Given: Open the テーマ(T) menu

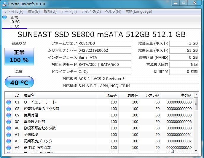Looking at the screenshot, I should point(69,11).
